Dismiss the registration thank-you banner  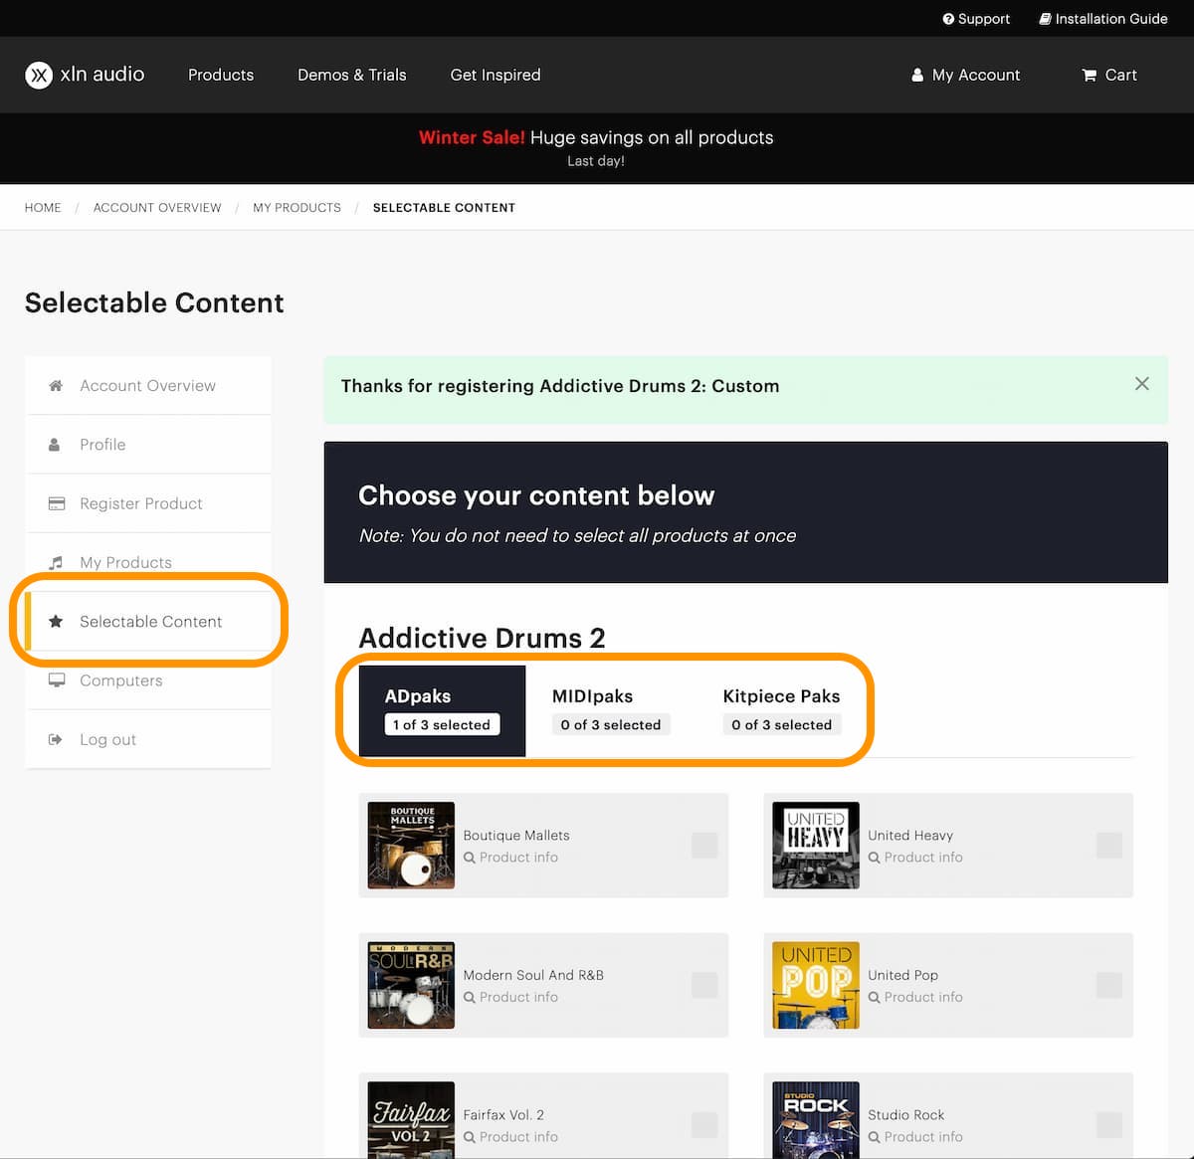(1142, 384)
